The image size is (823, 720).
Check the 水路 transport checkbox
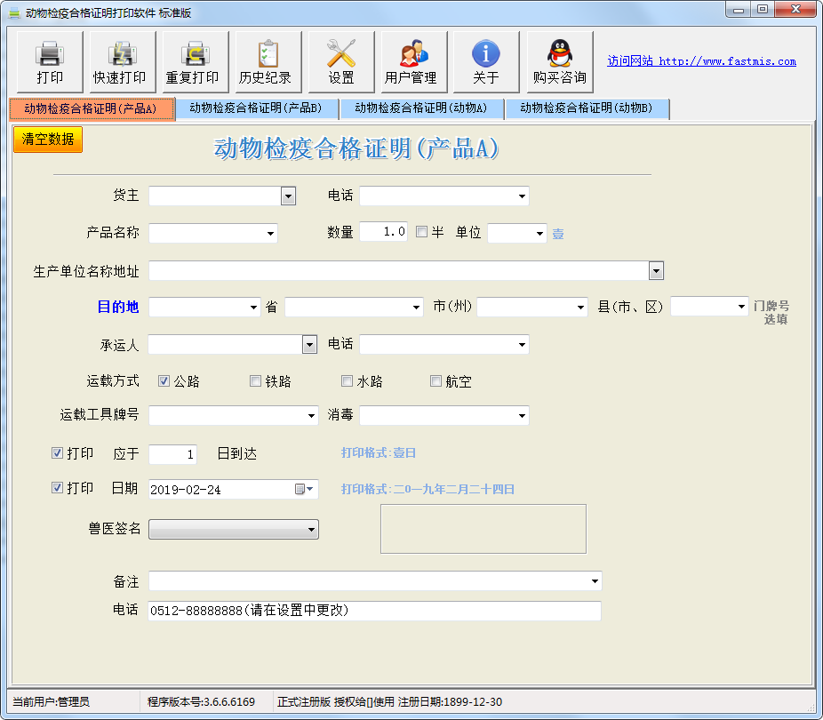point(347,381)
